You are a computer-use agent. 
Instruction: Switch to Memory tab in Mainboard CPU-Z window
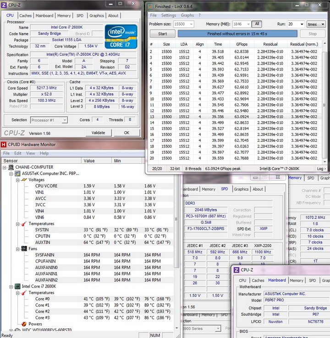pos(297,280)
